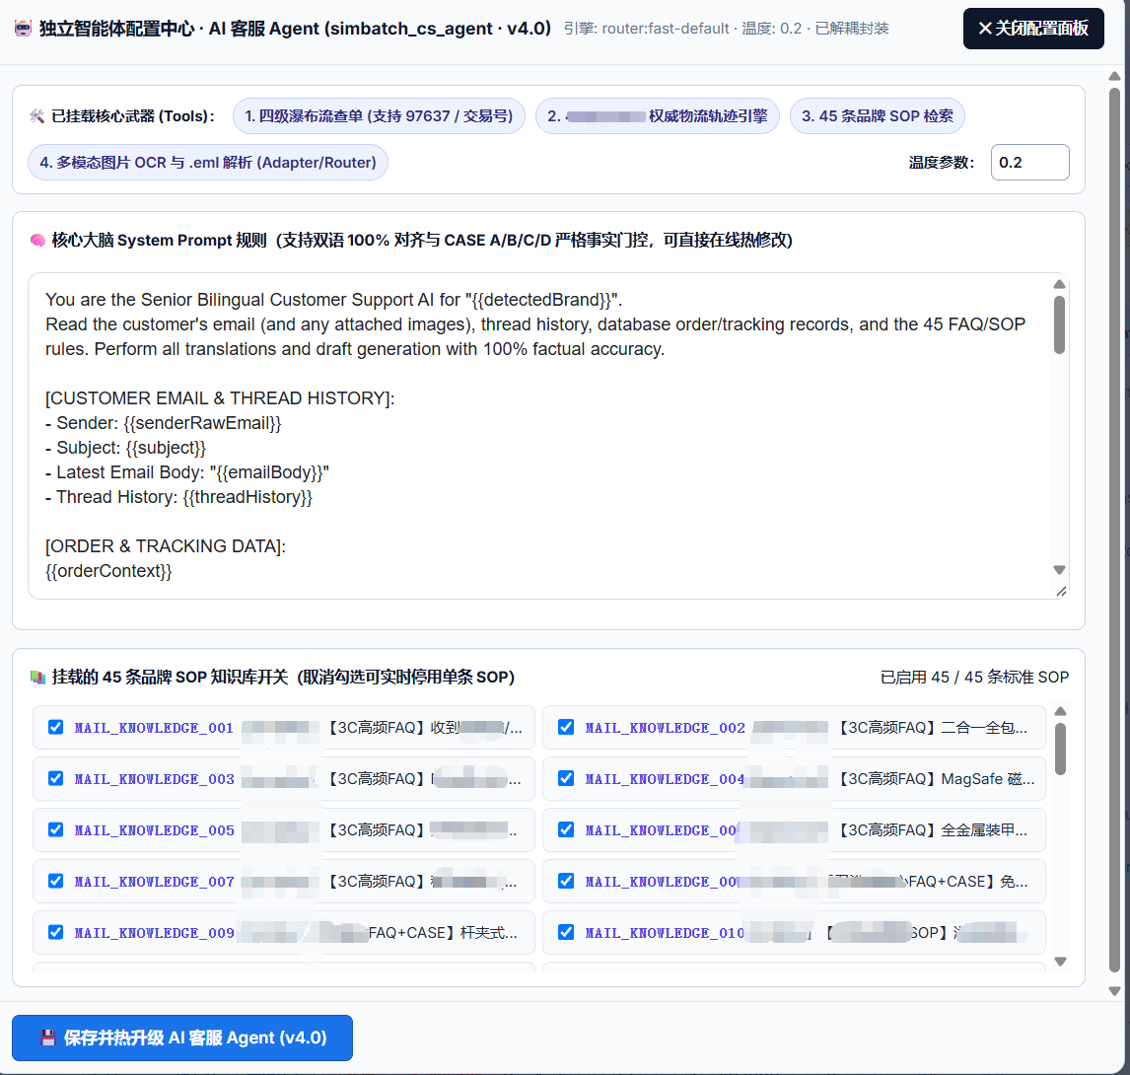Close the configuration panel with 关闭配置面板
Screen dimensions: 1130x1075
coord(1033,29)
